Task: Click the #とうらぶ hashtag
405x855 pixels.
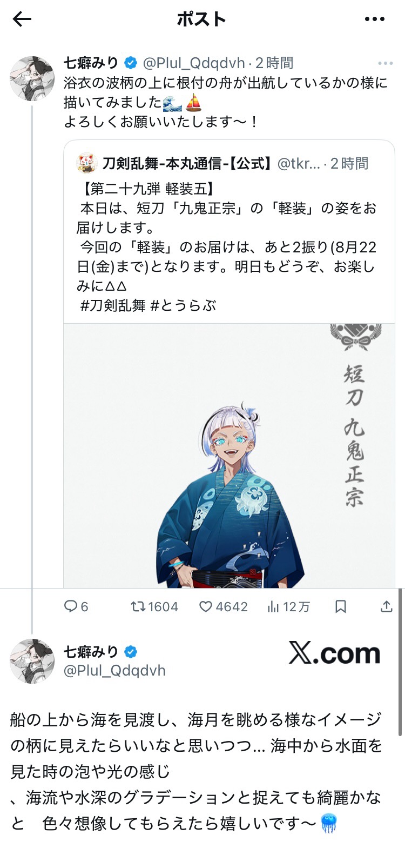Action: coord(183,305)
